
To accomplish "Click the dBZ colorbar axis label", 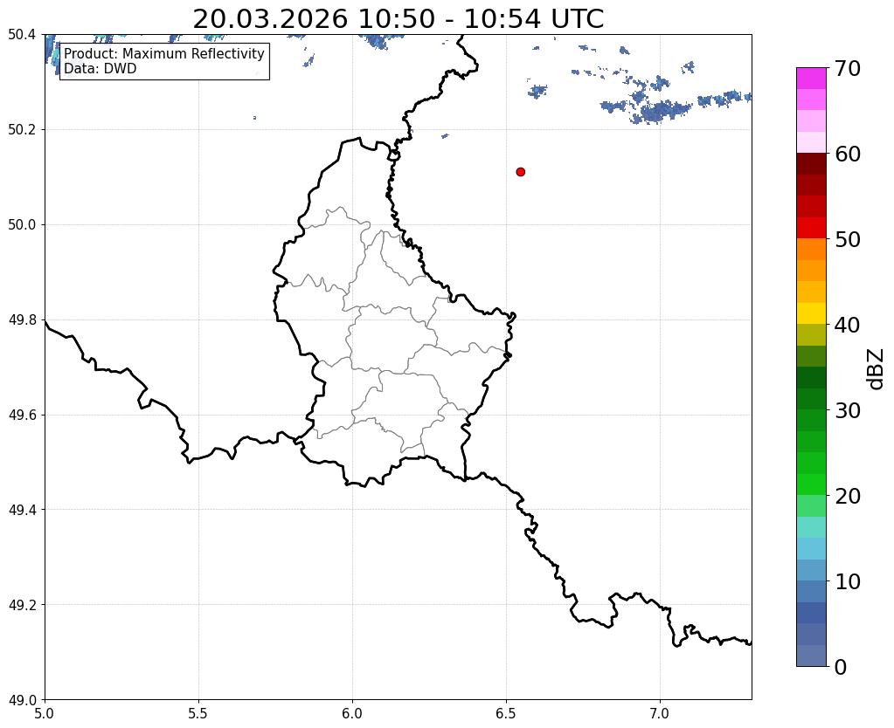I will coord(877,369).
